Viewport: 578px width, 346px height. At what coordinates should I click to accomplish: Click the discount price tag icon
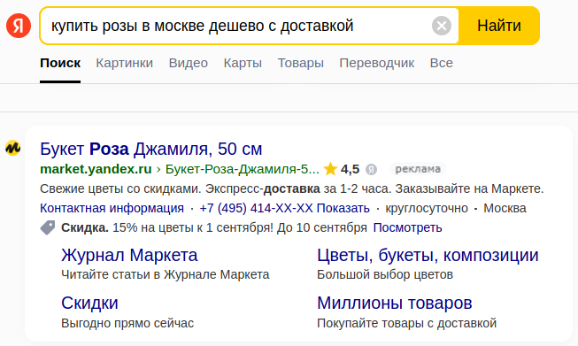click(x=48, y=227)
